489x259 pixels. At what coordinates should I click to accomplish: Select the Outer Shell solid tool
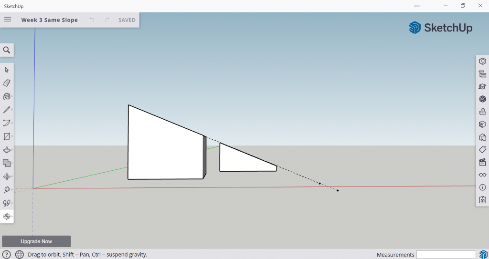(x=7, y=163)
